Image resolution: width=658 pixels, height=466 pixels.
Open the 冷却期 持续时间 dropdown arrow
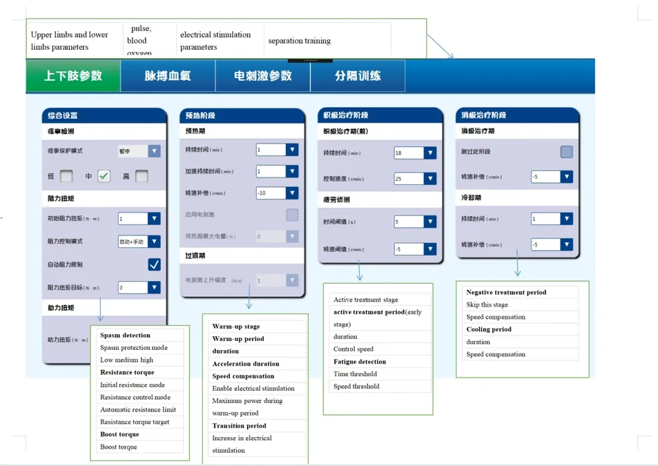567,219
